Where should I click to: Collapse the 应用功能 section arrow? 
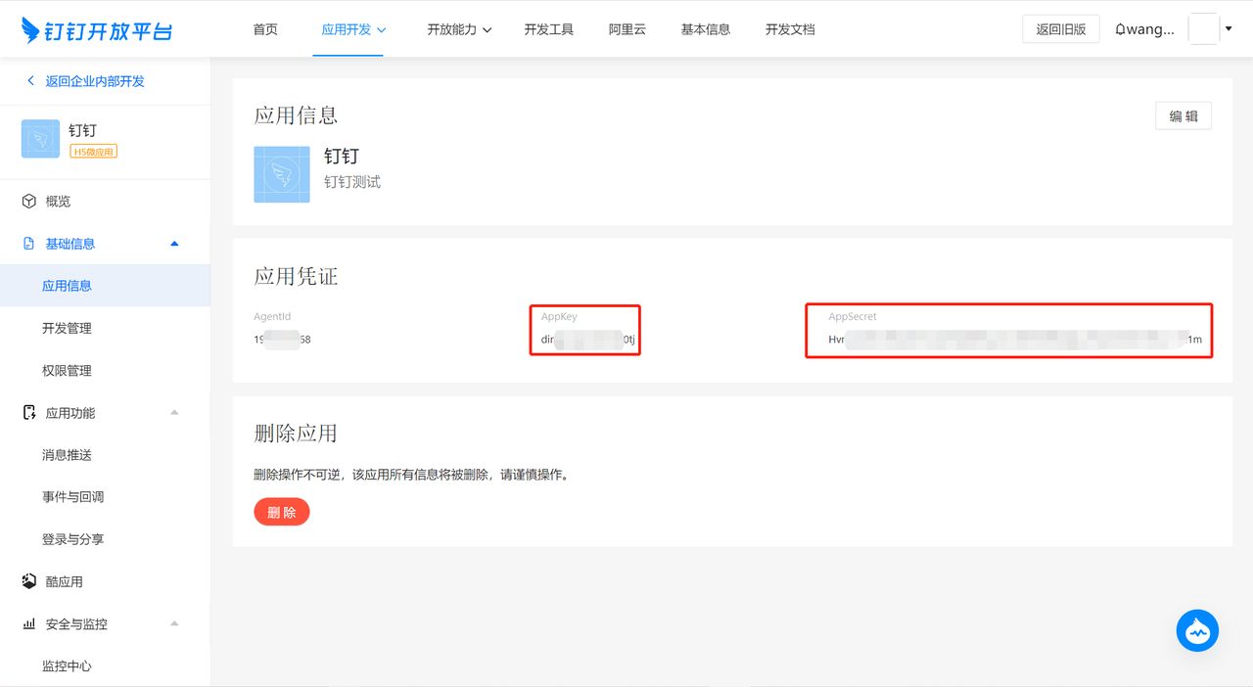click(x=174, y=412)
